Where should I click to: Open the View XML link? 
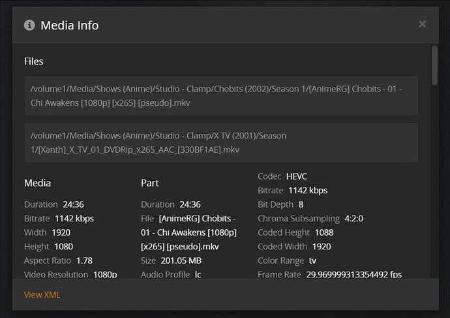pos(42,294)
